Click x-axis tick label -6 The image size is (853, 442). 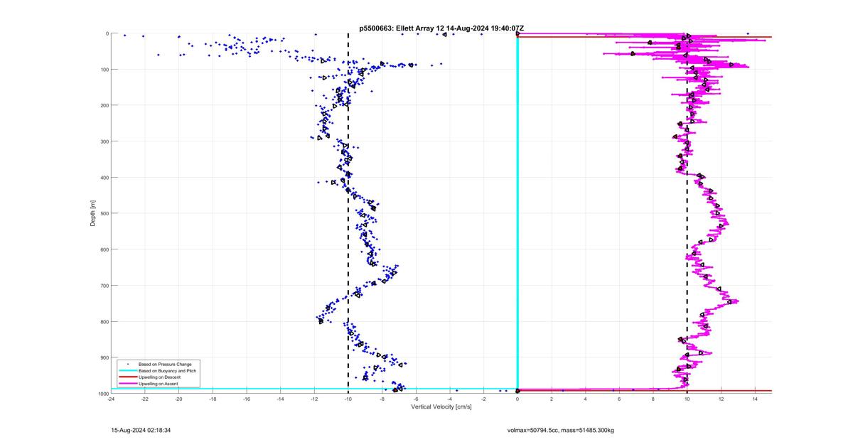[x=416, y=399]
